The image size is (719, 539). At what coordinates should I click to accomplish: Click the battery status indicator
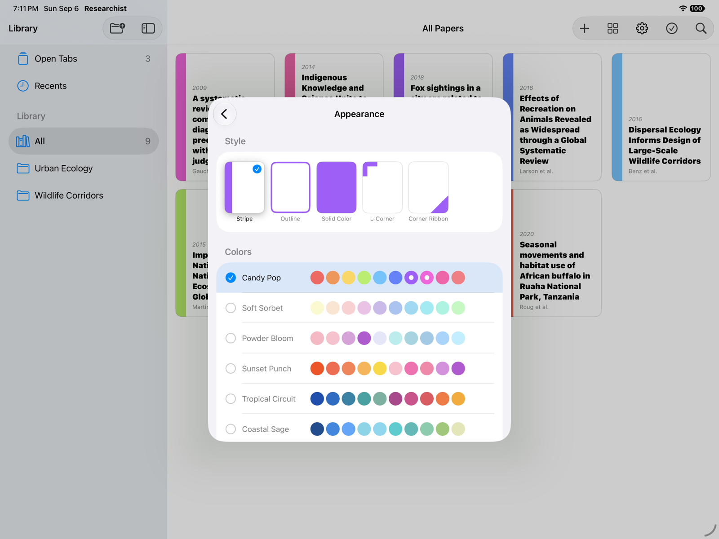697,9
